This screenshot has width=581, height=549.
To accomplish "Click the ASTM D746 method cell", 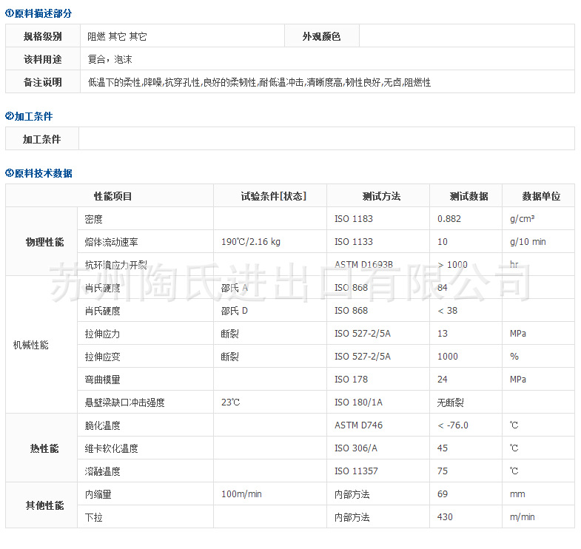I will coord(378,425).
